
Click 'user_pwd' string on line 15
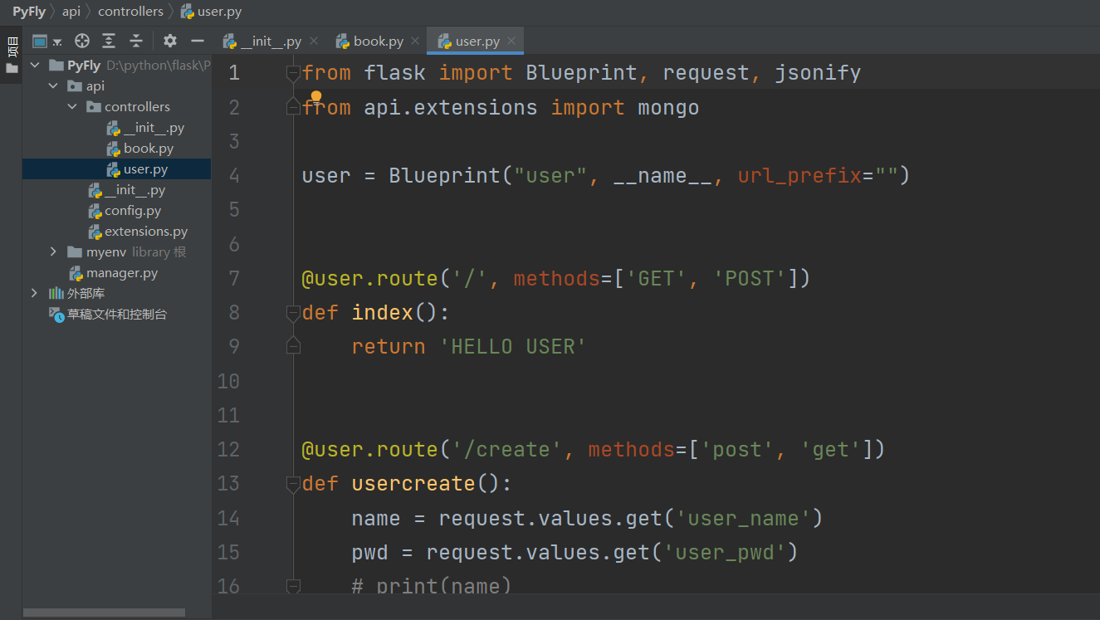pos(724,552)
